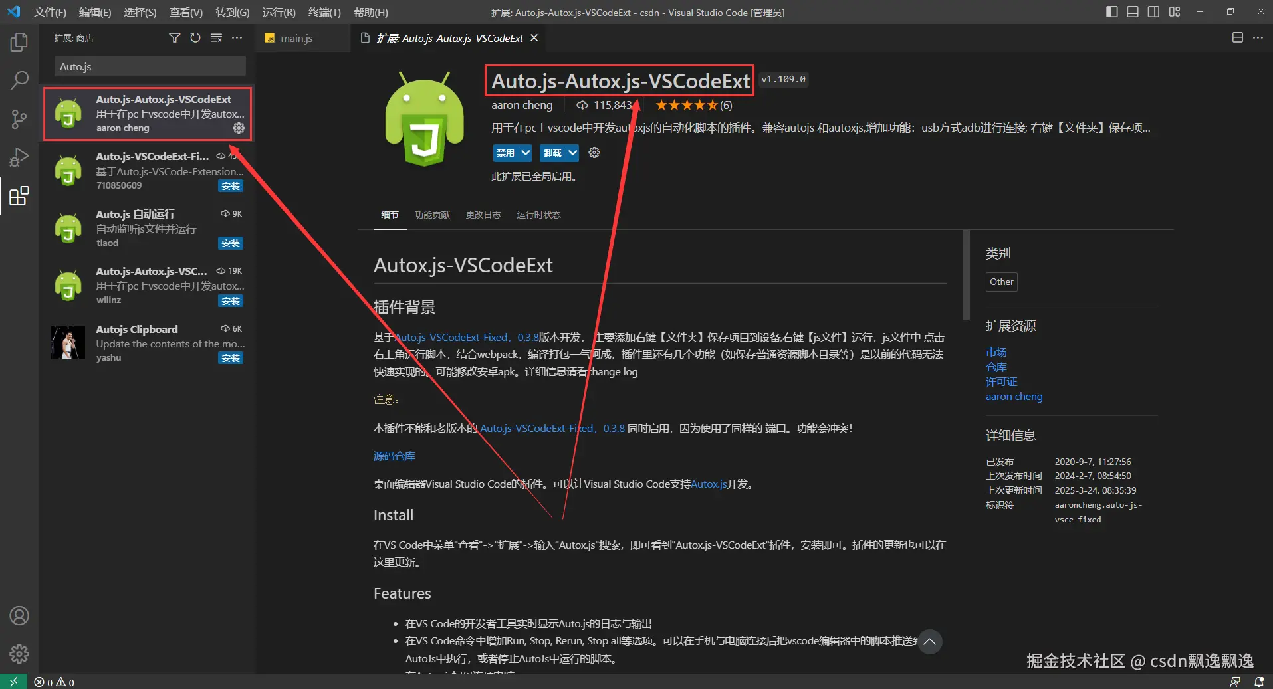This screenshot has height=689, width=1273.
Task: Open aaron cheng link under extension resources
Action: 1014,397
